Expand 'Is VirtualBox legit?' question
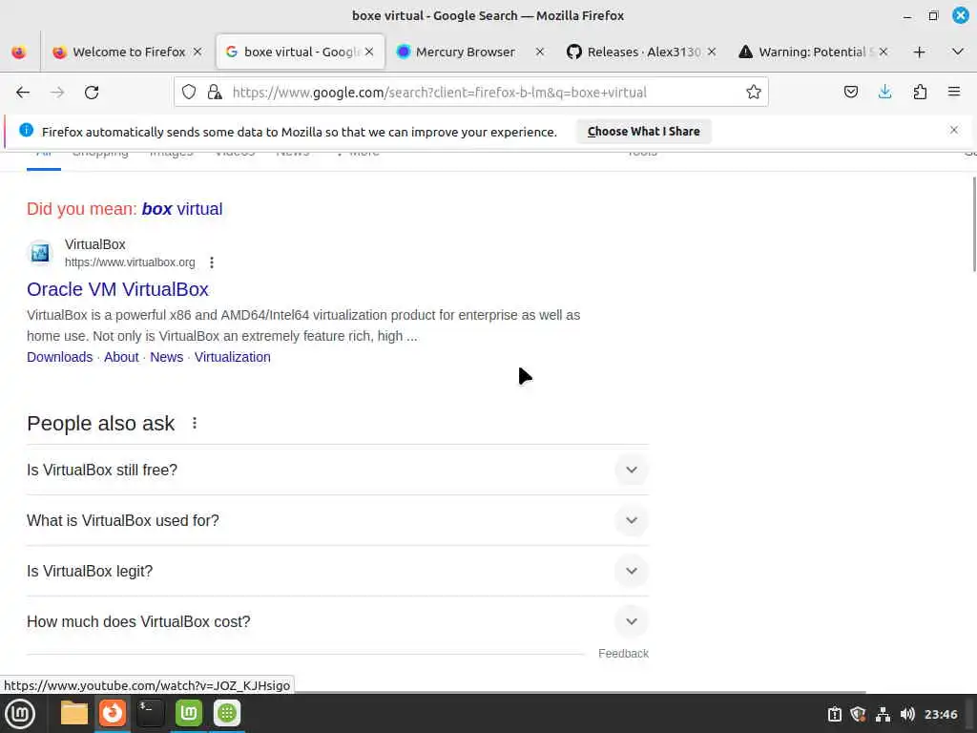 (x=338, y=571)
